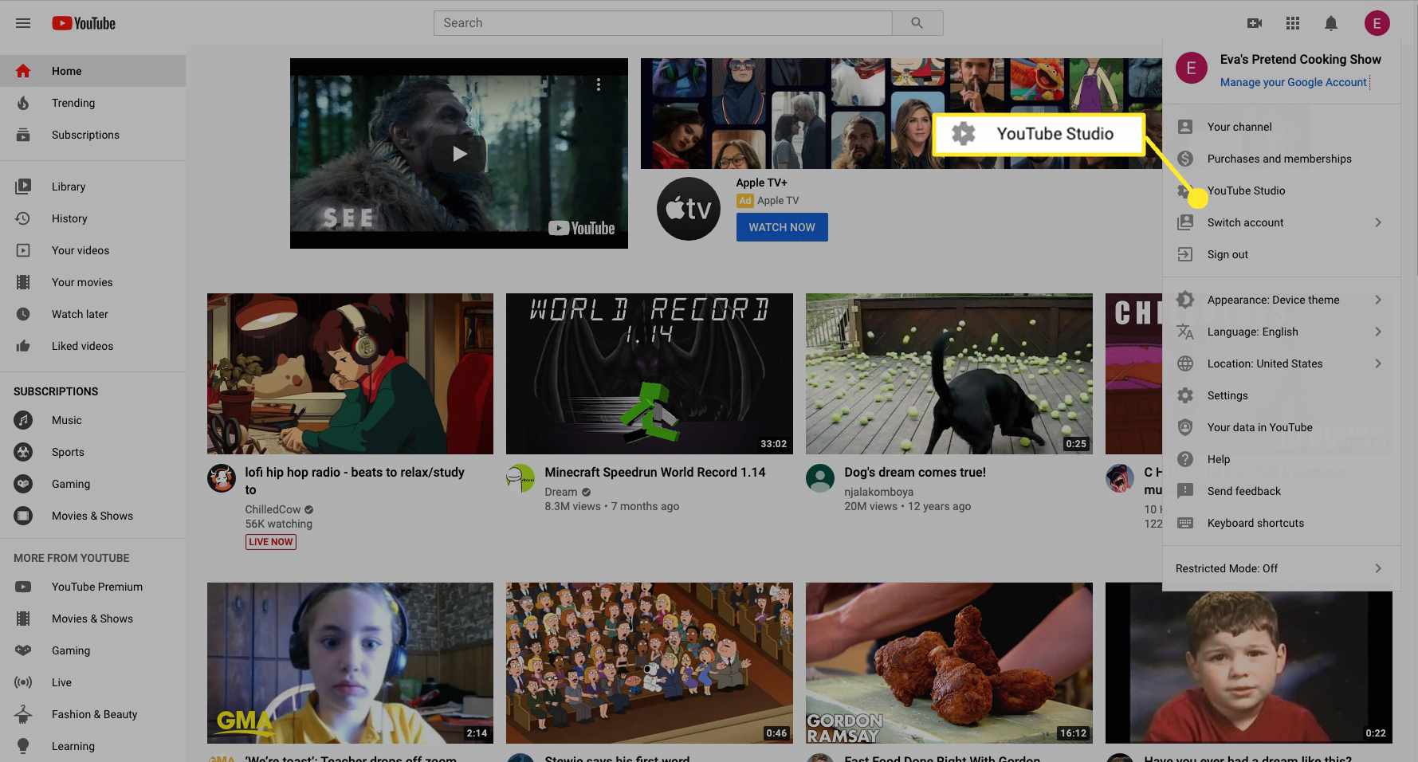Open Your videos in sidebar
The height and width of the screenshot is (762, 1418).
93,250
